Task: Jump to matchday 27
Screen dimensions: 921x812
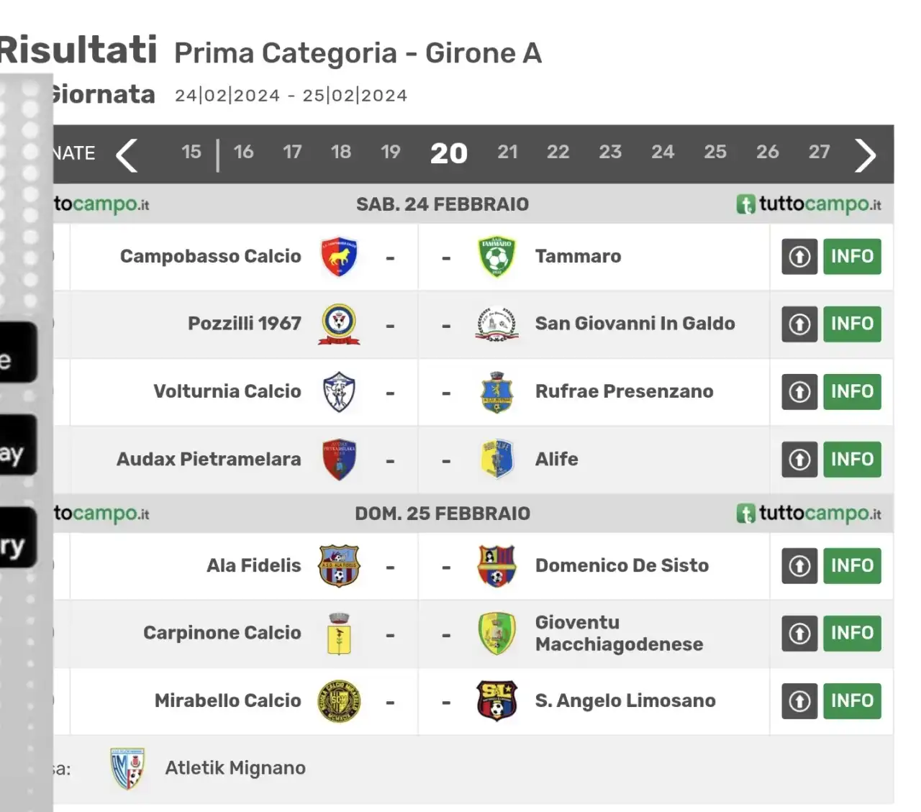Action: 819,152
